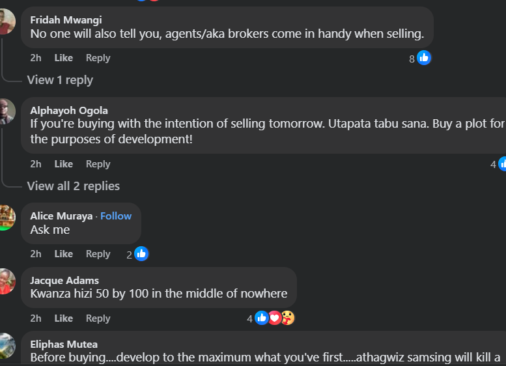Like Jacque Adams' comment
Viewport: 506px width, 366px height.
63,318
